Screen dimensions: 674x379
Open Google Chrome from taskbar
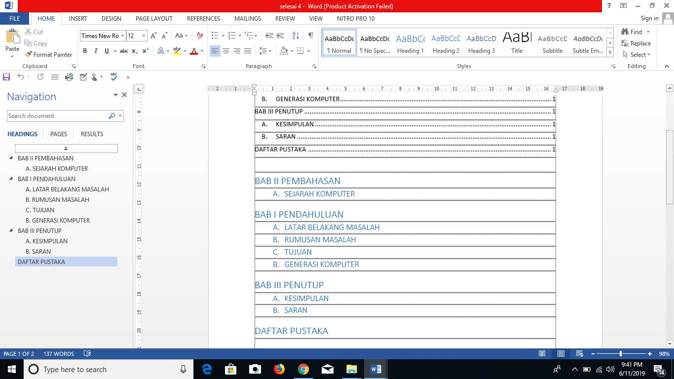303,369
